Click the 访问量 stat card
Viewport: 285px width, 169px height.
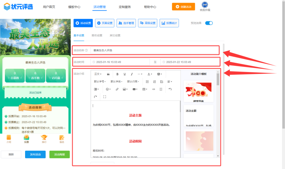coord(56,75)
